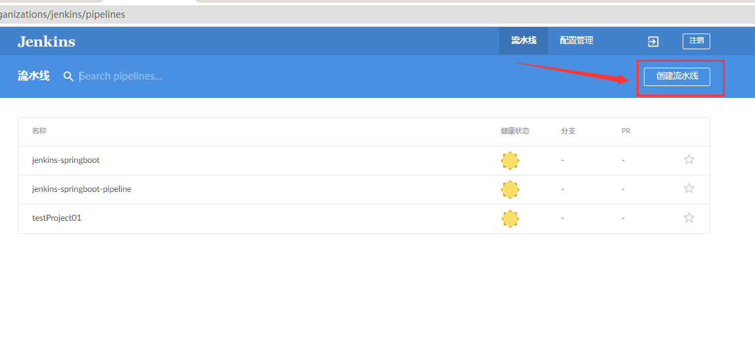Favorite jenkins-springboot with the star
755x343 pixels.
(689, 160)
